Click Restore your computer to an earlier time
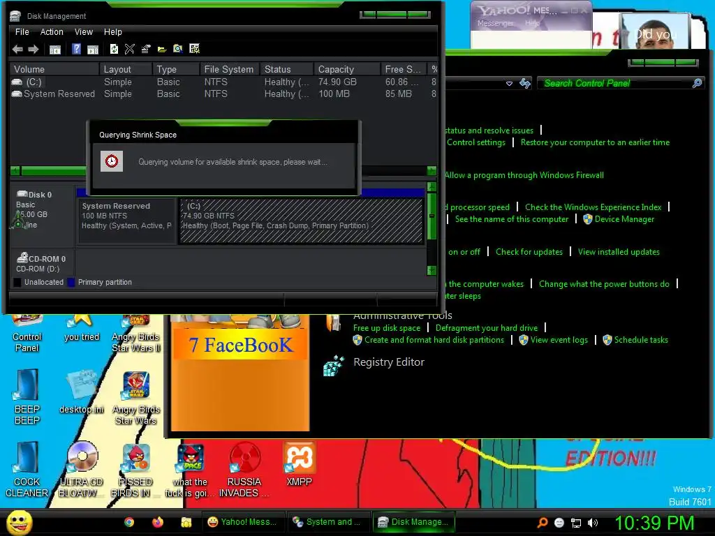Image resolution: width=715 pixels, height=536 pixels. tap(595, 142)
